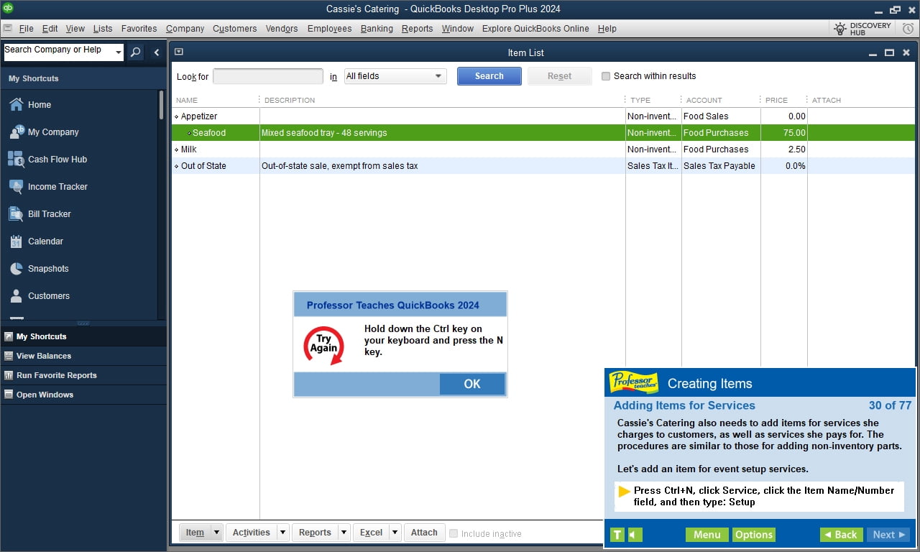Click the Attach button
Screen dimensions: 920x552
424,533
